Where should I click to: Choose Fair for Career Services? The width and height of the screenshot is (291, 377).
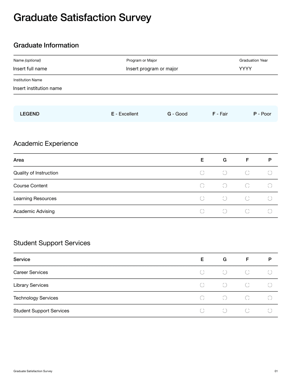247,273
